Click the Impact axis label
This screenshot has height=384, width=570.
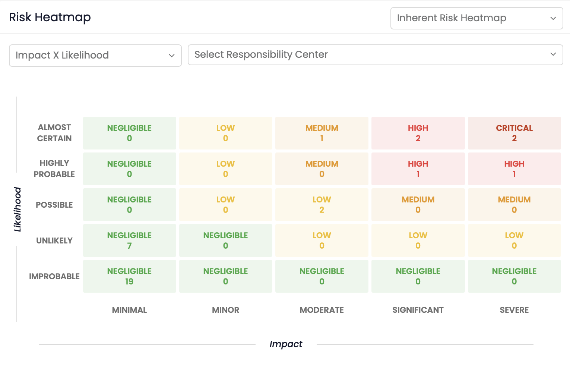coord(286,344)
